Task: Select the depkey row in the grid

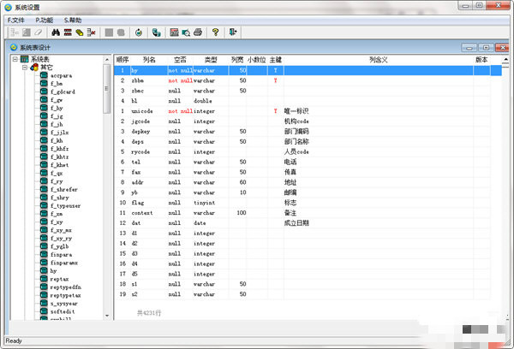Action: (141, 132)
